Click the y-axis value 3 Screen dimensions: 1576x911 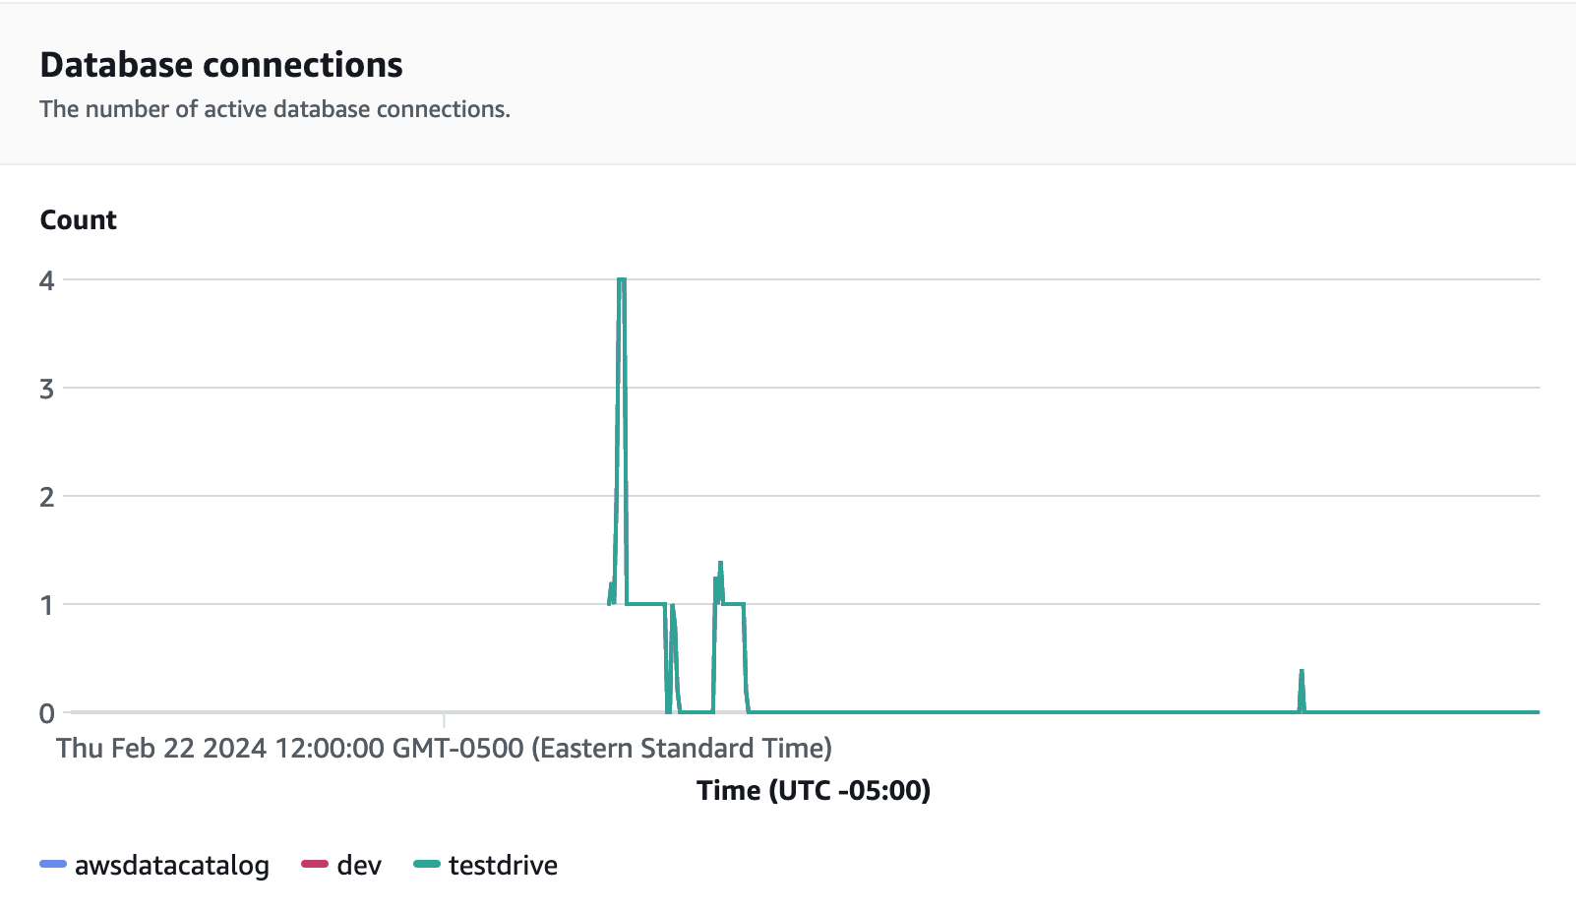pos(46,389)
